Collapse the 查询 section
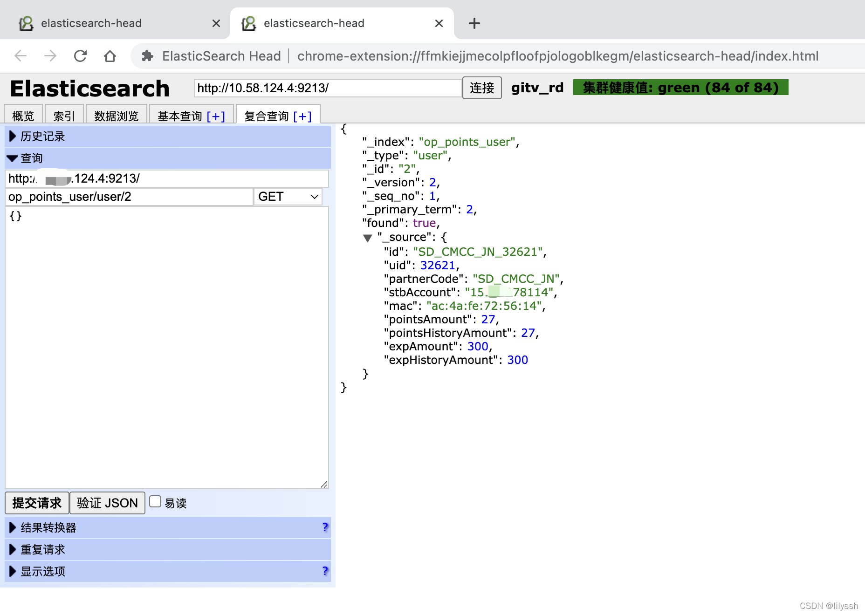865x615 pixels. point(168,158)
